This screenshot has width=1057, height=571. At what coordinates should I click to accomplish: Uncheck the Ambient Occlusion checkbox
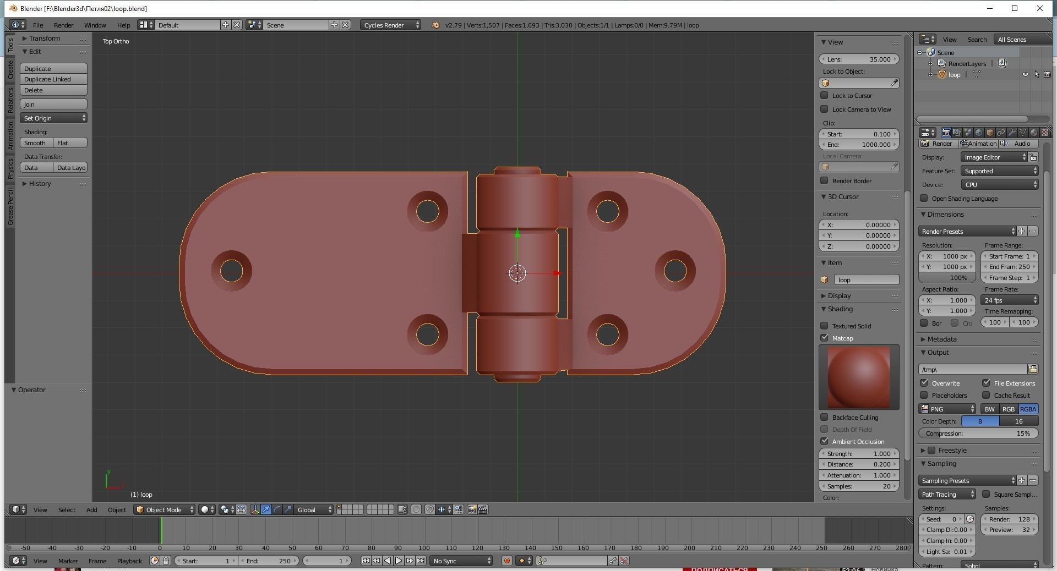point(824,441)
